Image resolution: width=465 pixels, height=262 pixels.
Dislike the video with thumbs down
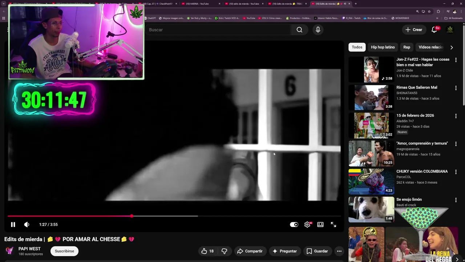click(225, 251)
